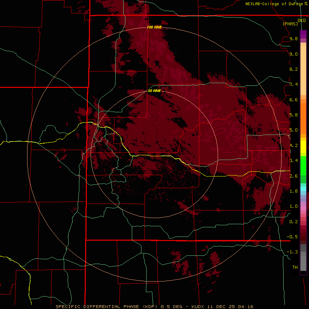Click the 1.0 value on the scale

click(x=294, y=206)
